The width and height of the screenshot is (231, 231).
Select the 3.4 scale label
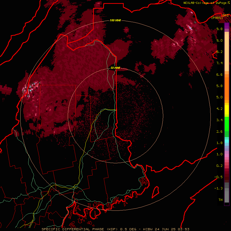tap(219, 120)
